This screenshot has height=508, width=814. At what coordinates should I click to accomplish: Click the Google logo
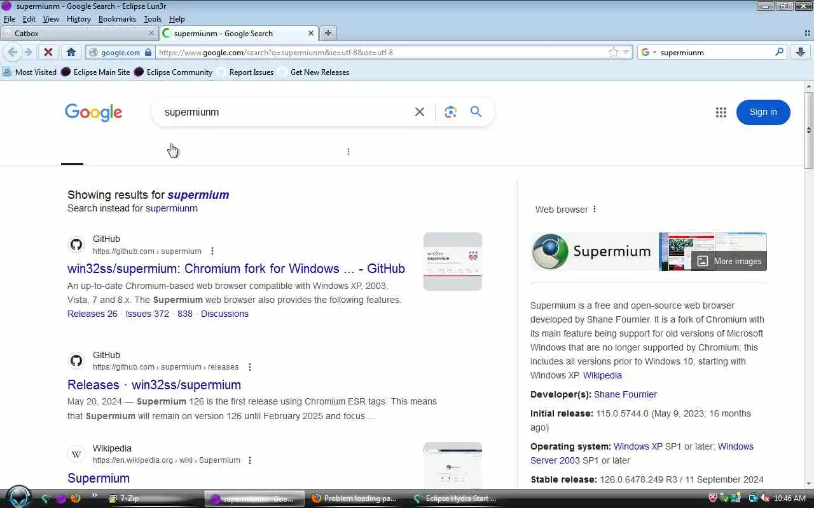pyautogui.click(x=93, y=112)
